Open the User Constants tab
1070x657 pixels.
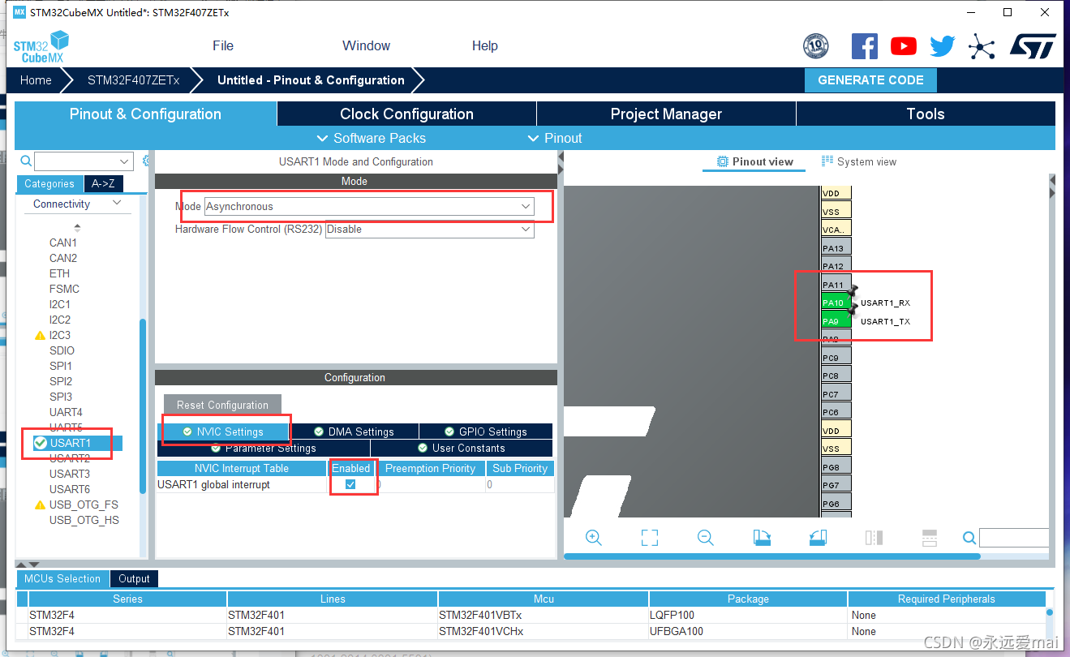(462, 448)
